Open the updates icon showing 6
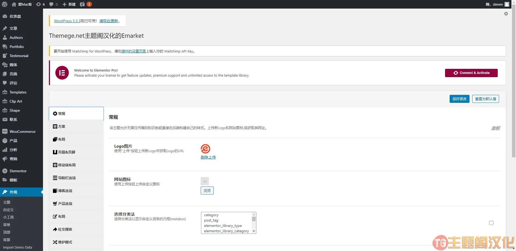Screen dimensions: 516x251 click(39, 4)
